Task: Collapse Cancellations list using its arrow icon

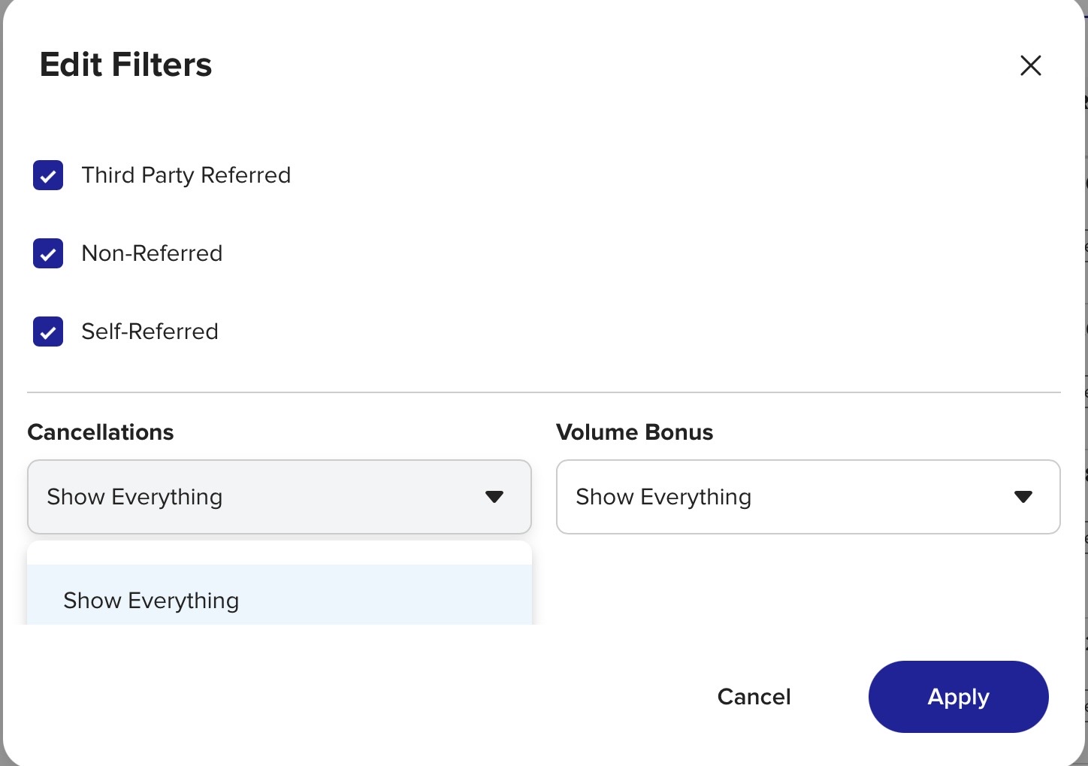Action: [494, 497]
